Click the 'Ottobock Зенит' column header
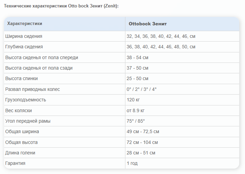 click(x=148, y=24)
